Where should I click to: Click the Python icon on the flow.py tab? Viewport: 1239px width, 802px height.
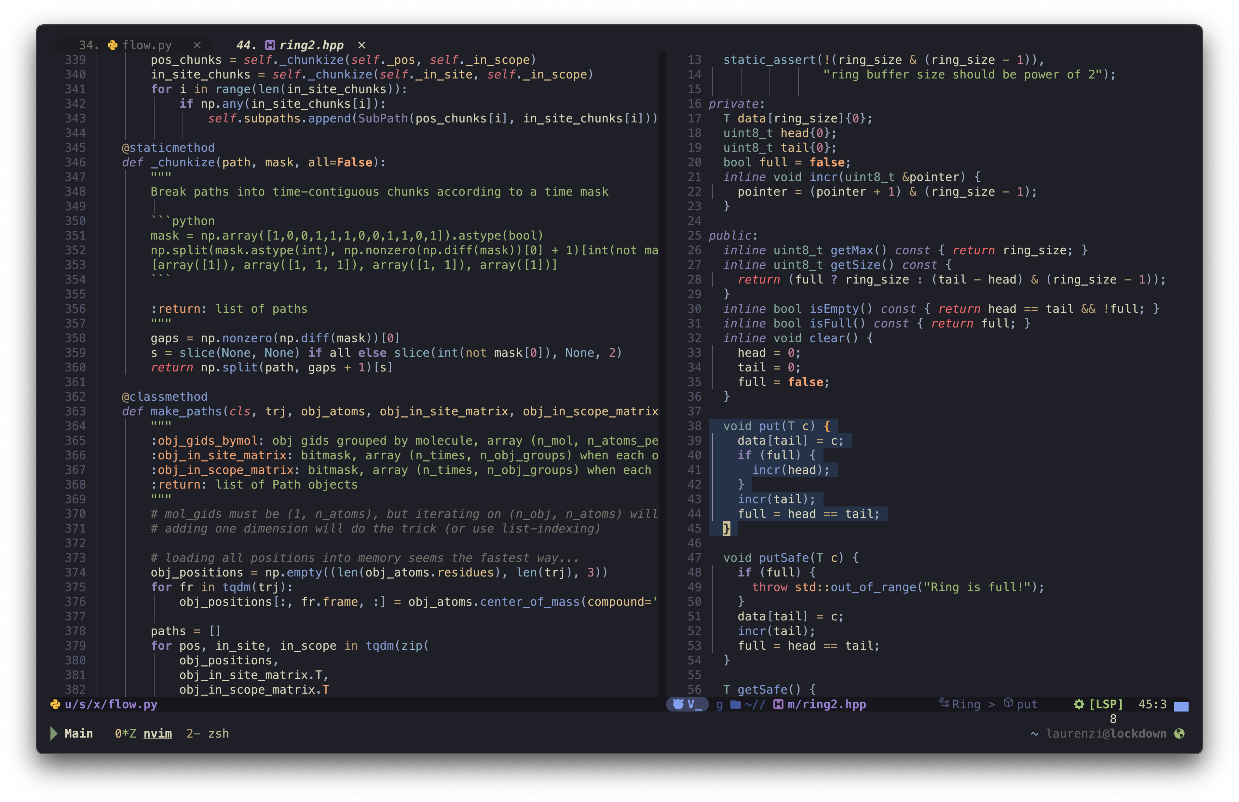click(x=113, y=45)
